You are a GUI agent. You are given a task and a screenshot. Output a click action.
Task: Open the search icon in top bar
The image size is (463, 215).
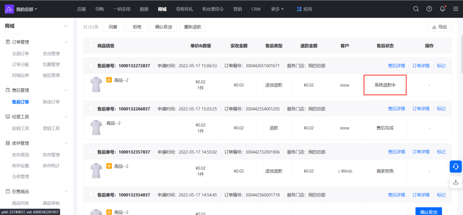(416, 9)
